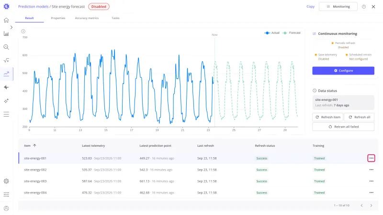Image resolution: width=383 pixels, height=215 pixels.
Task: Click the 523.83 telemetry value
Action: 87,158
